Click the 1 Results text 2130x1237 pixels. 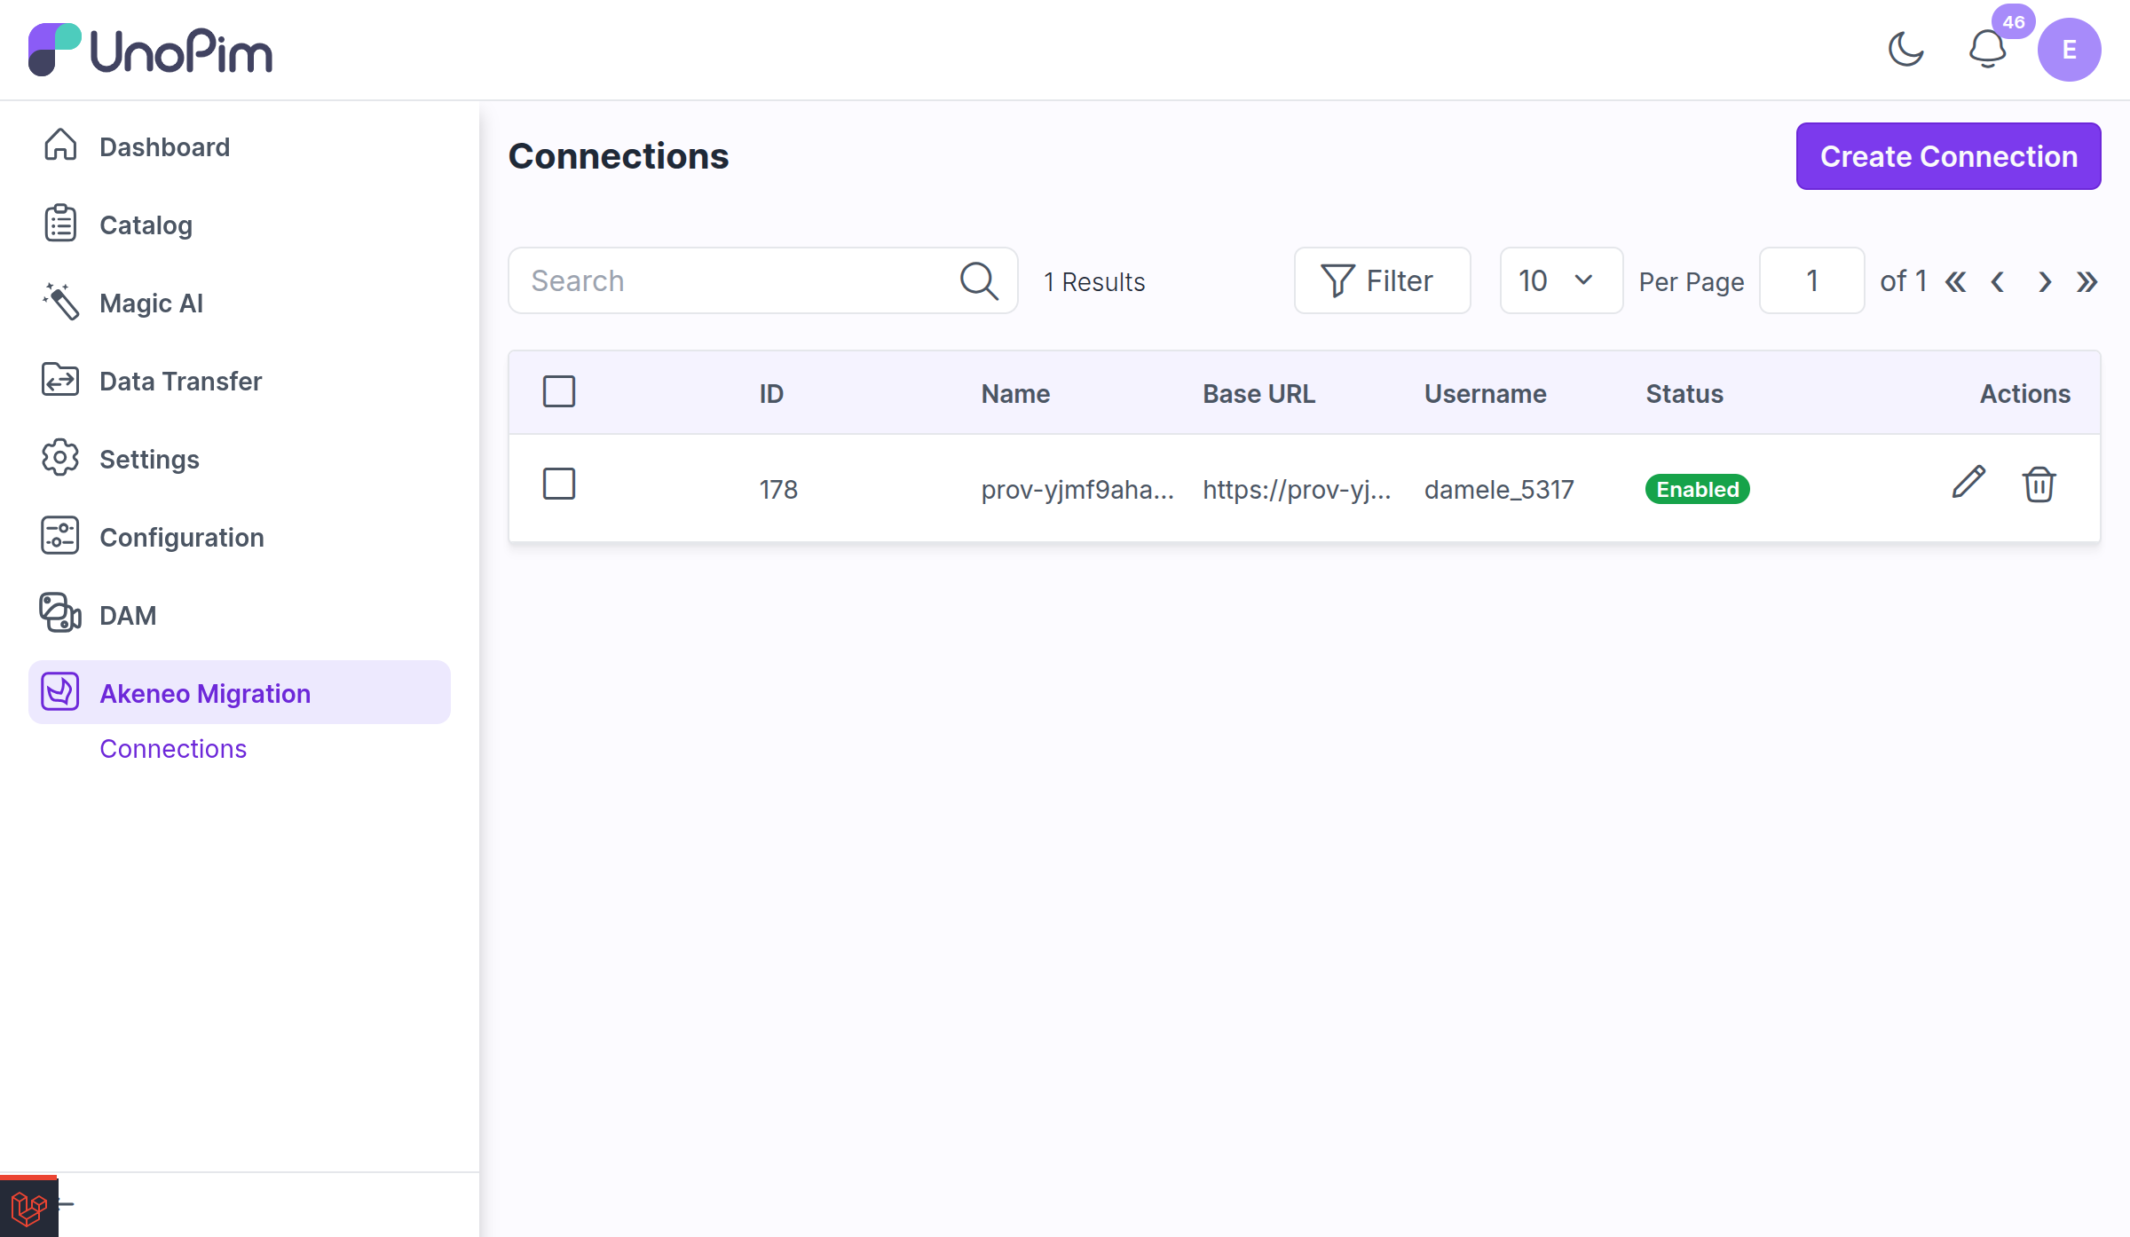coord(1094,281)
